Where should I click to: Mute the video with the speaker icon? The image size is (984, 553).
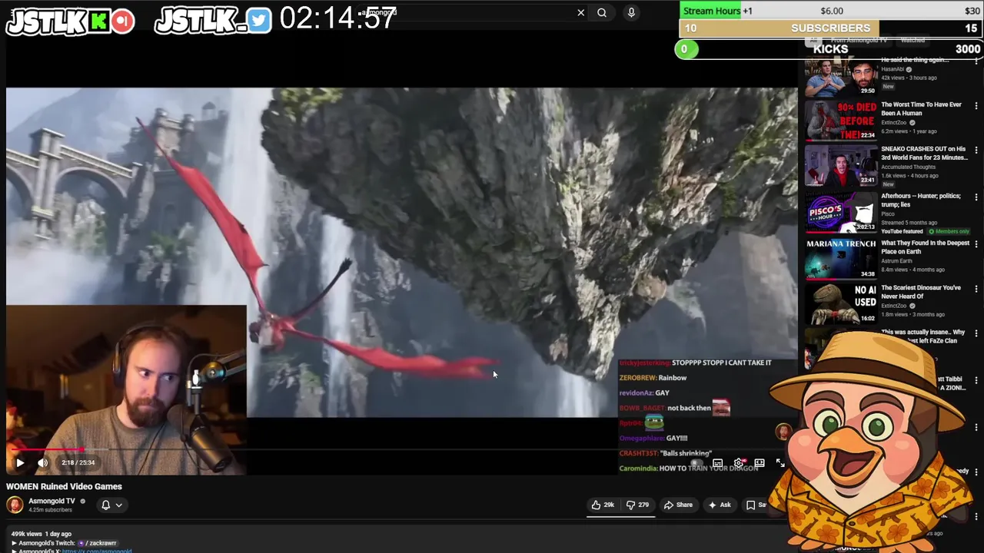(43, 462)
